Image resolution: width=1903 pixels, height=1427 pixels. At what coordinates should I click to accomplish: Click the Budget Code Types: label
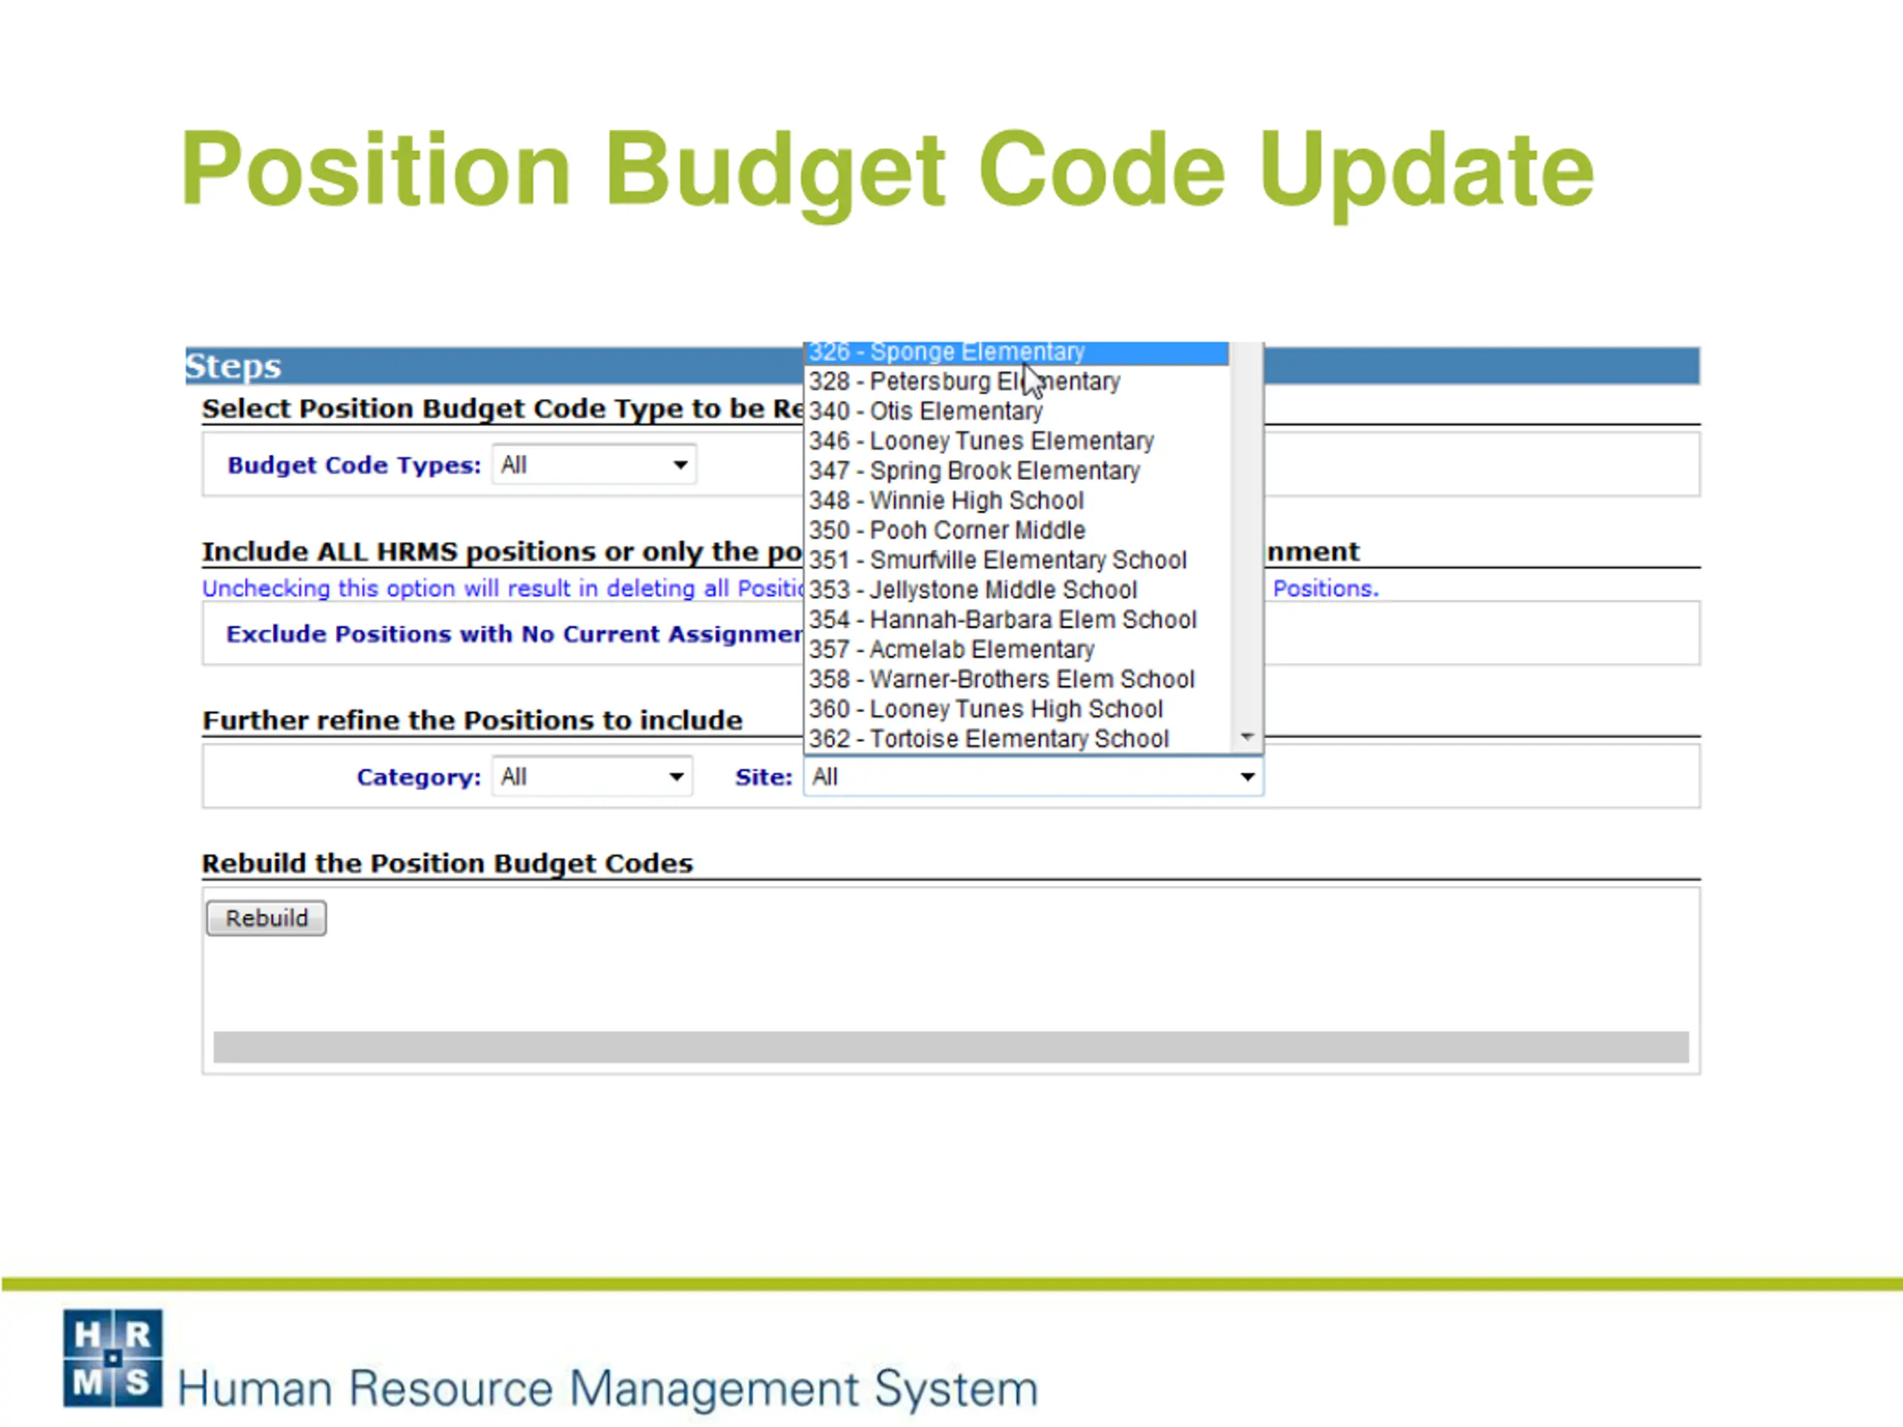(355, 465)
